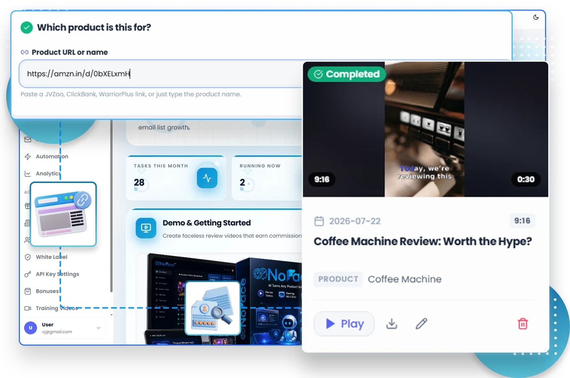Toggle dark mode moon icon
Image resolution: width=570 pixels, height=378 pixels.
(x=536, y=17)
